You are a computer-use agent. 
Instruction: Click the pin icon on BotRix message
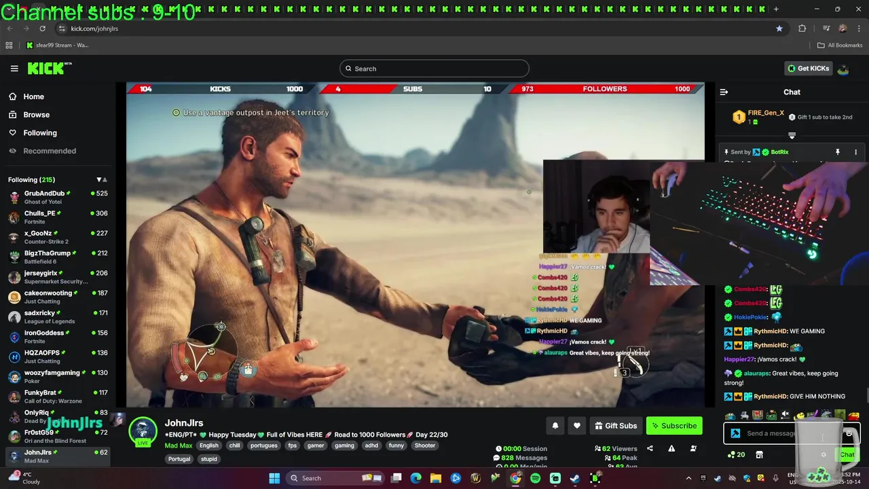(x=837, y=152)
